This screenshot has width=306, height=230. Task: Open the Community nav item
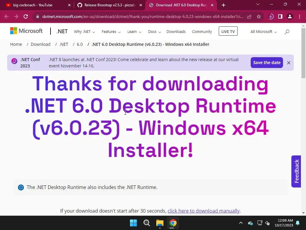click(202, 32)
